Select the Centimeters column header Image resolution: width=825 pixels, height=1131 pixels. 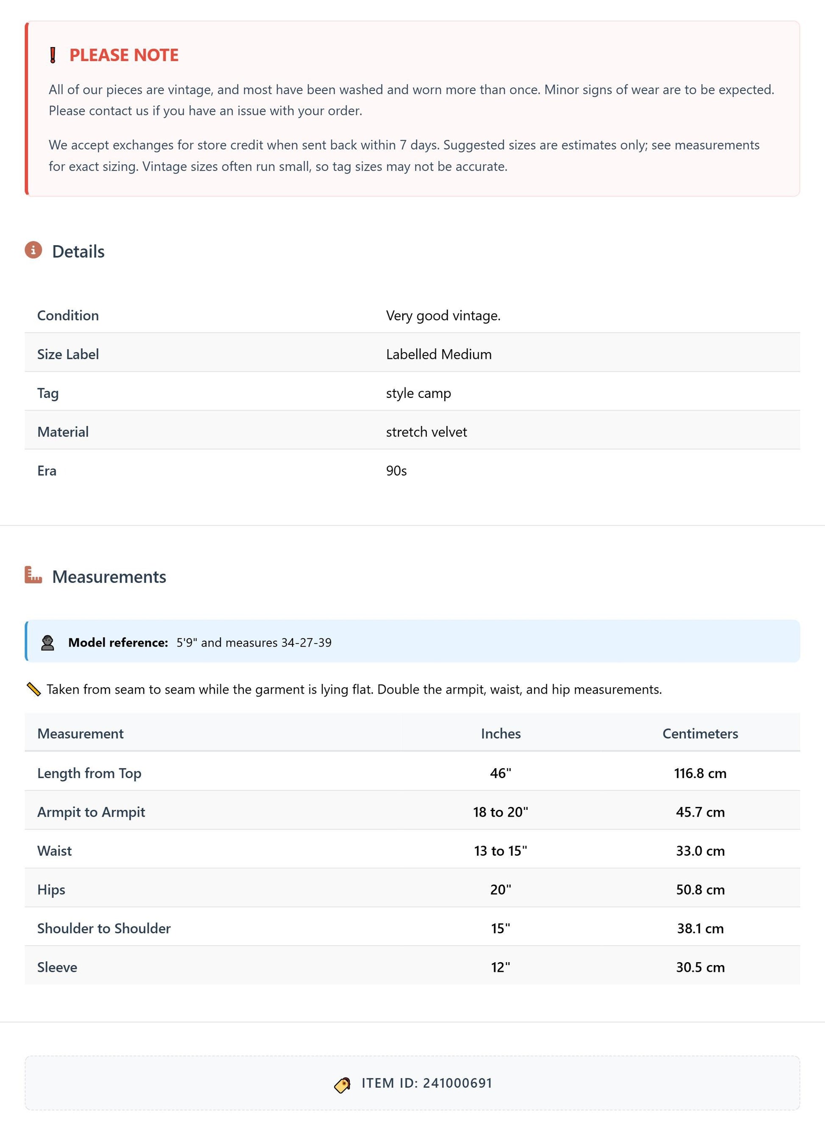click(700, 733)
